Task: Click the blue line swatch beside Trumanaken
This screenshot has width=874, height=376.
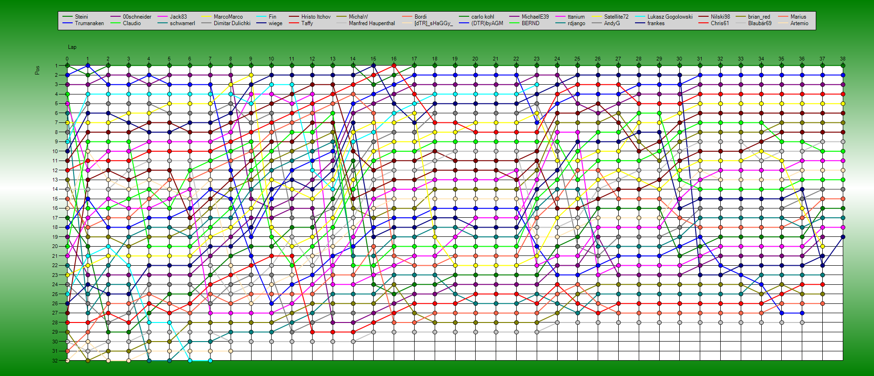Action: pos(68,23)
